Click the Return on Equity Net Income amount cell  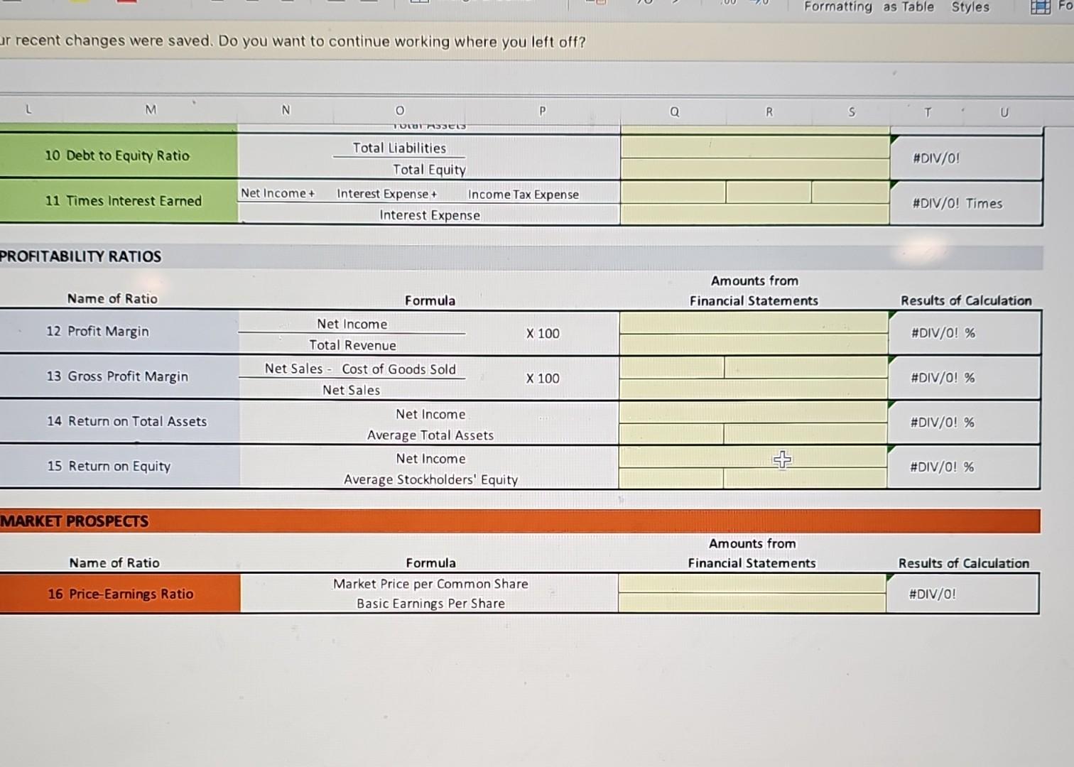coord(753,457)
